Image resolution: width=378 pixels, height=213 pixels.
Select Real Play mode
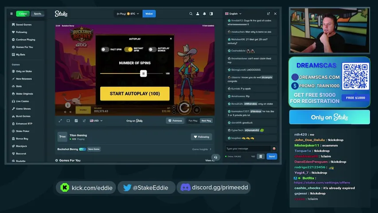pyautogui.click(x=206, y=121)
